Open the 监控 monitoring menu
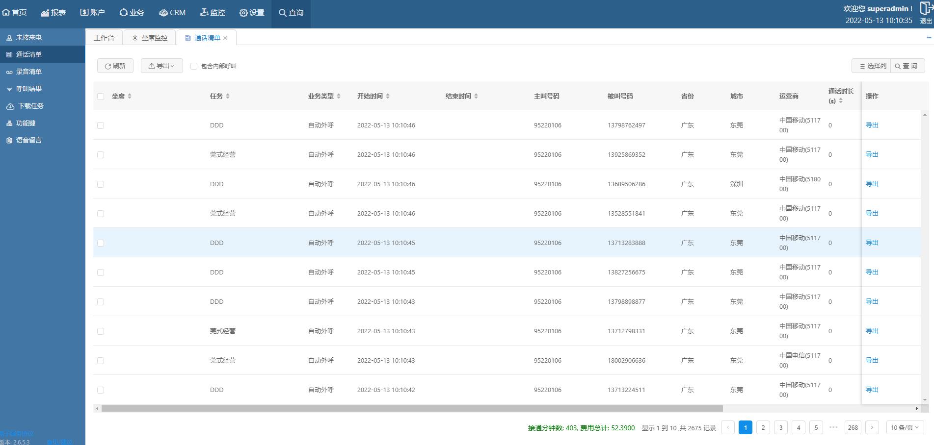 (x=213, y=13)
